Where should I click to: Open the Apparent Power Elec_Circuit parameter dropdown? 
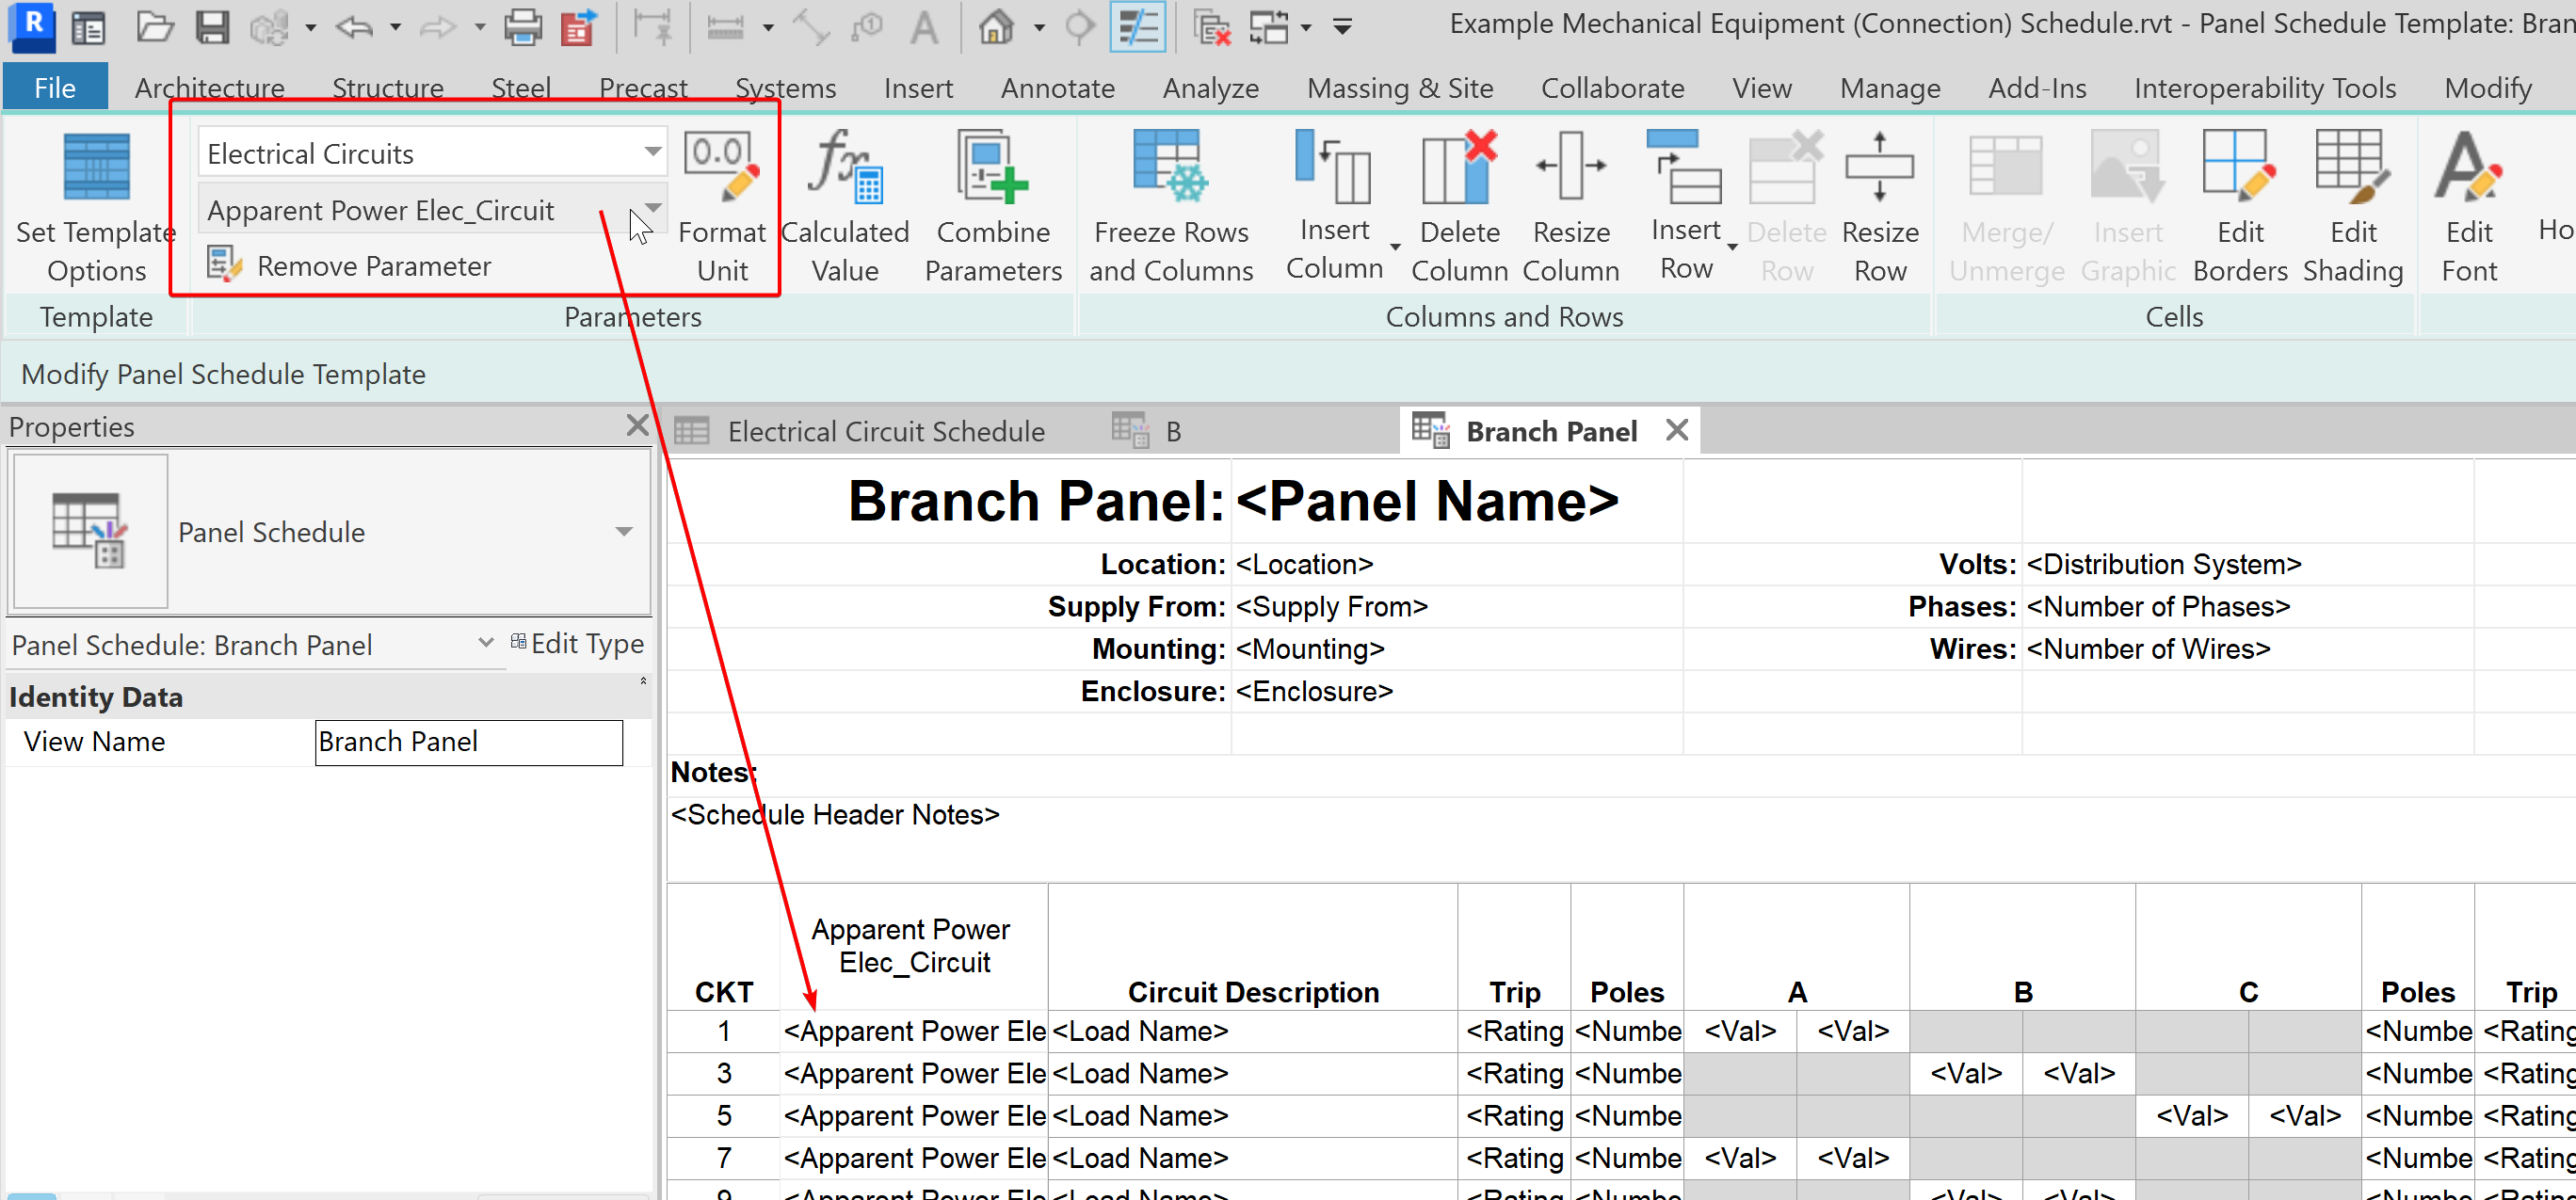pos(652,209)
